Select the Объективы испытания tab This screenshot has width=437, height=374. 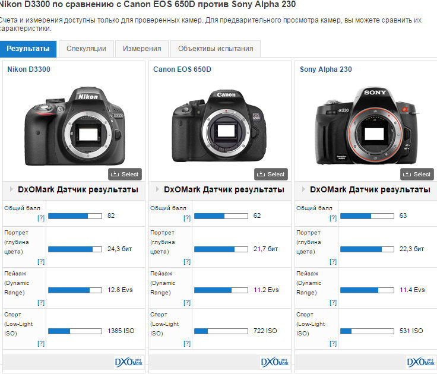tap(216, 49)
